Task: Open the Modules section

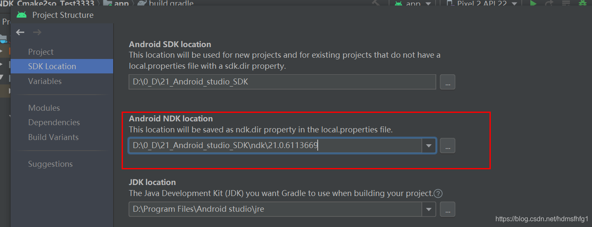Action: point(44,108)
